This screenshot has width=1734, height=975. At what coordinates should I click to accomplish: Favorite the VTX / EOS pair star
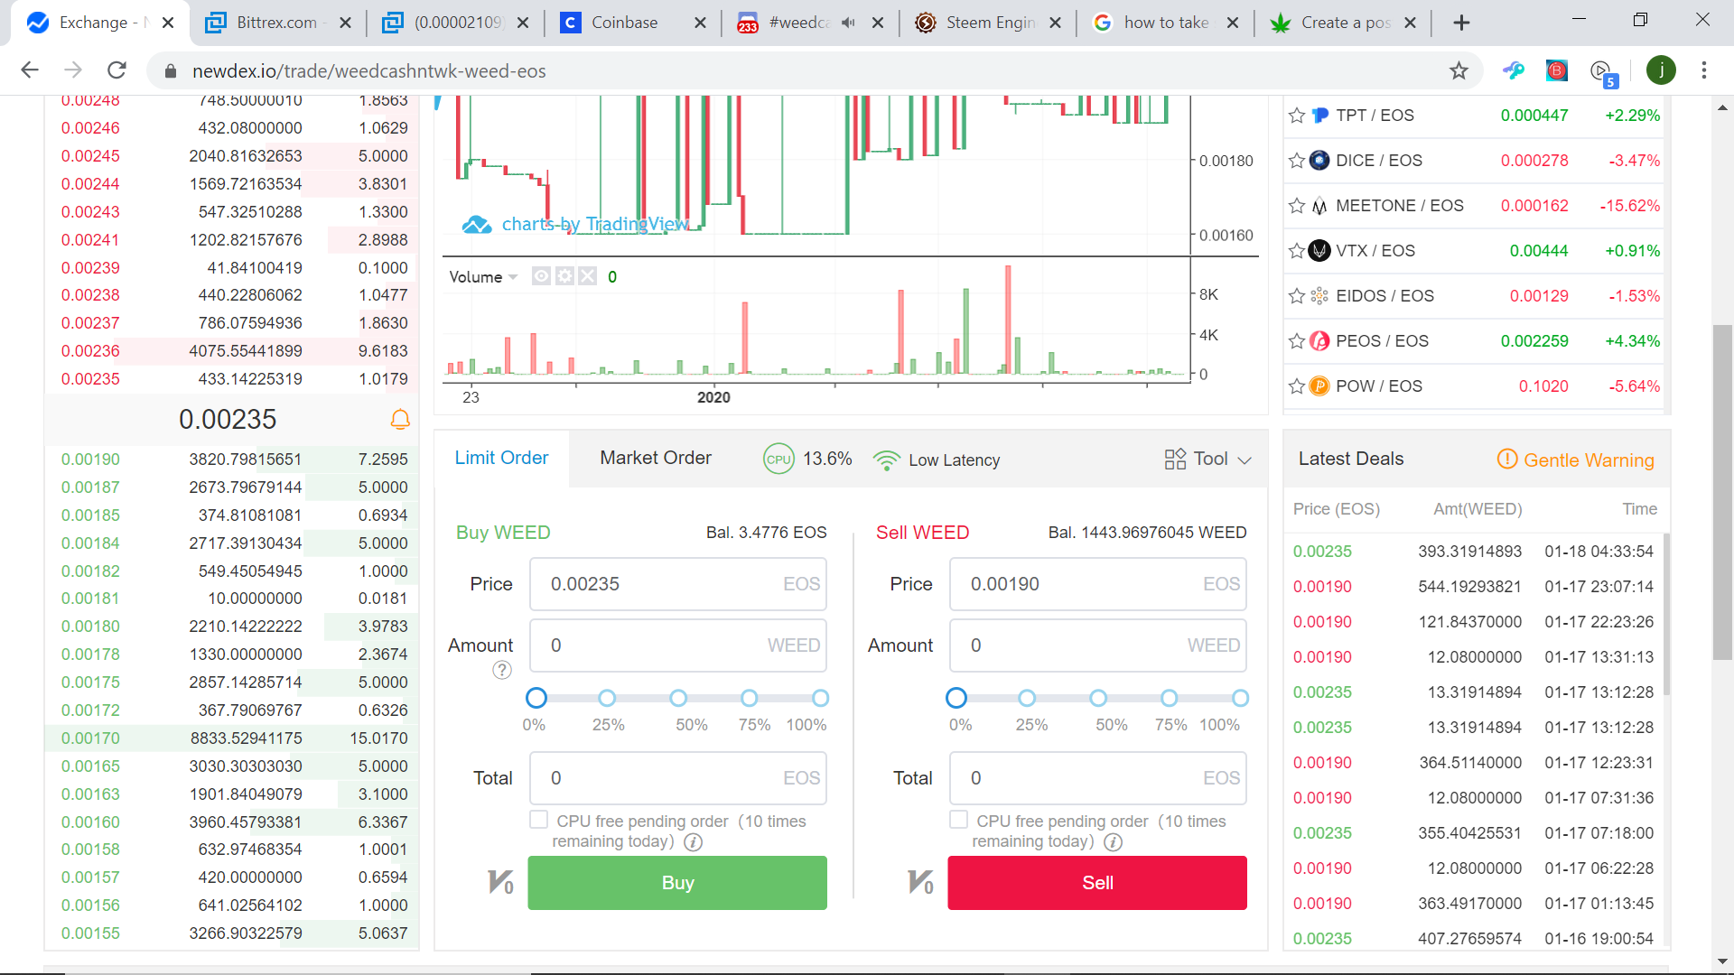pyautogui.click(x=1297, y=251)
